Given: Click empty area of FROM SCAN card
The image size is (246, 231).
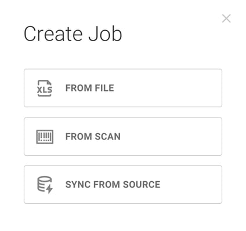Looking at the screenshot, I should pyautogui.click(x=171, y=137).
